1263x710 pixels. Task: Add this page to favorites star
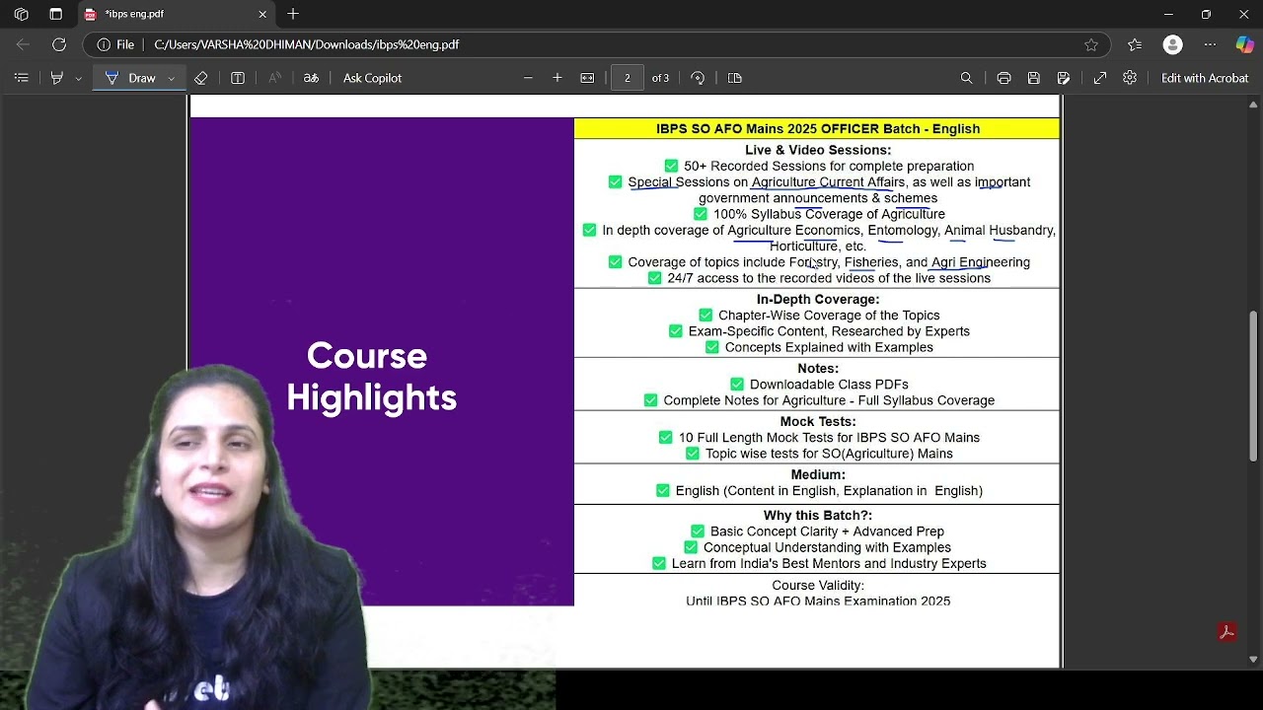(x=1091, y=44)
